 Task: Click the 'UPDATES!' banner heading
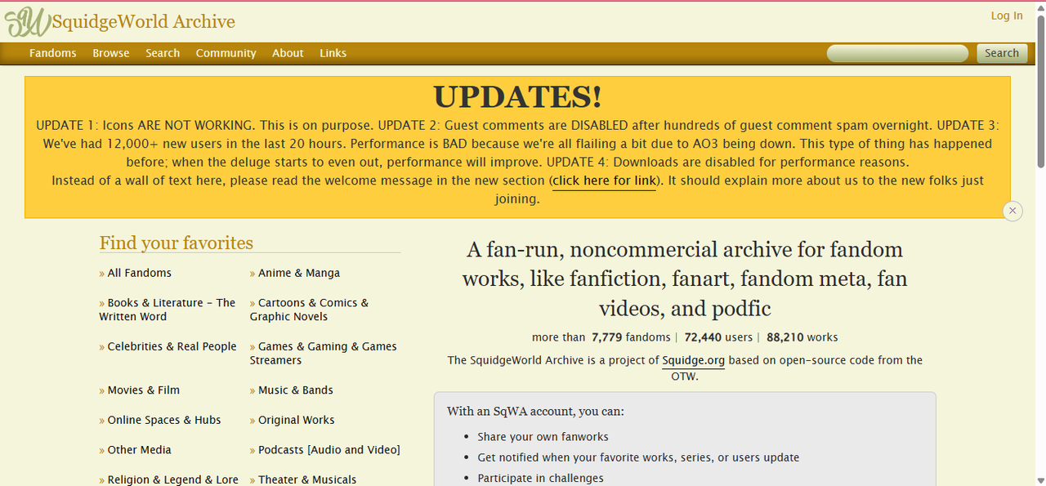click(517, 96)
